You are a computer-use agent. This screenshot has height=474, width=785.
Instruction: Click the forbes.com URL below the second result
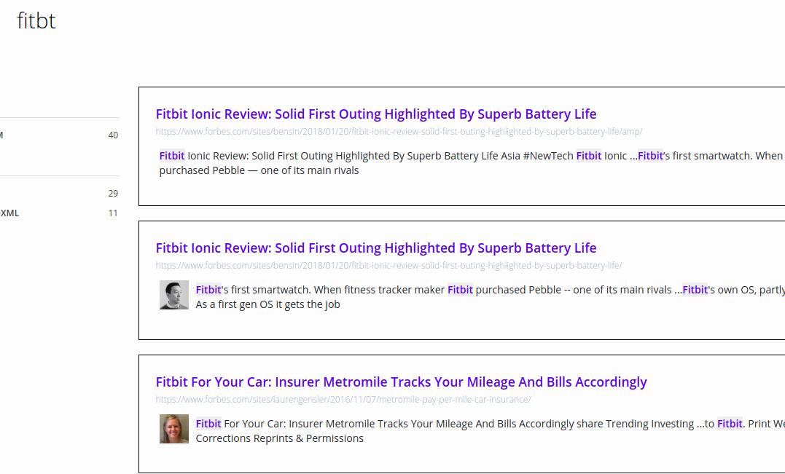(x=388, y=265)
